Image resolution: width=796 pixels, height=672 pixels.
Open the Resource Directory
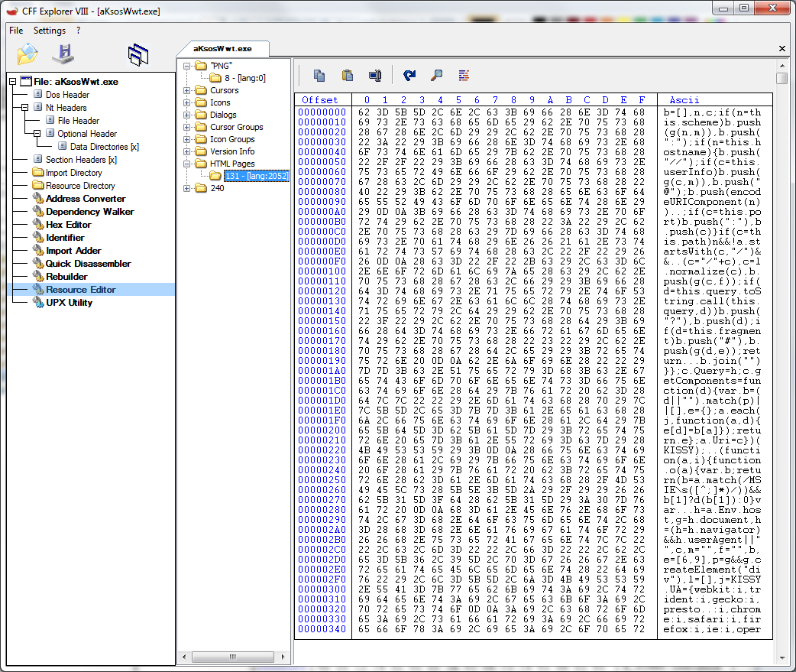click(x=80, y=186)
